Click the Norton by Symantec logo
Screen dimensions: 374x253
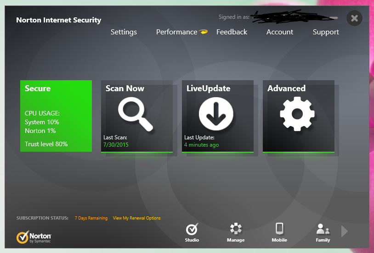(34, 237)
